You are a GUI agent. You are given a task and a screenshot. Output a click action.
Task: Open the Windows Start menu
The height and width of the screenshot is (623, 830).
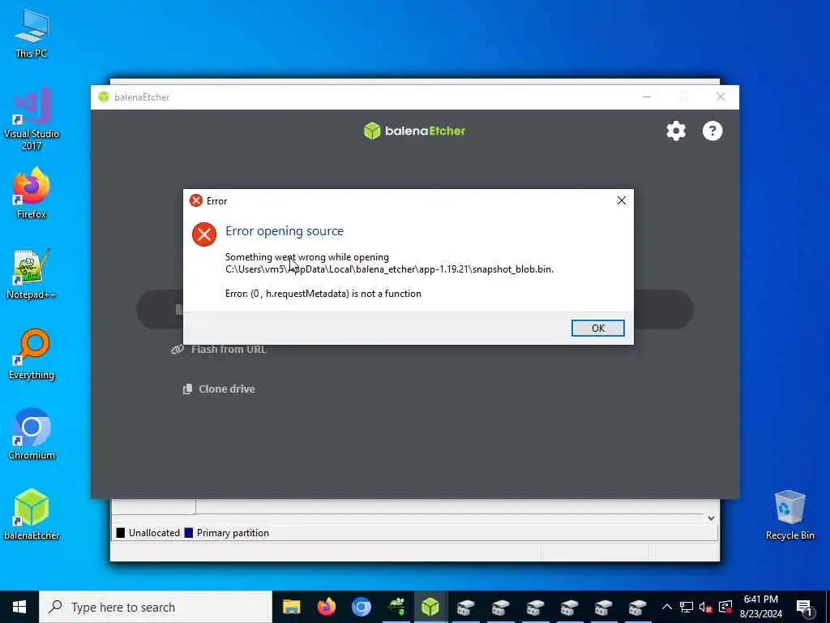click(19, 607)
